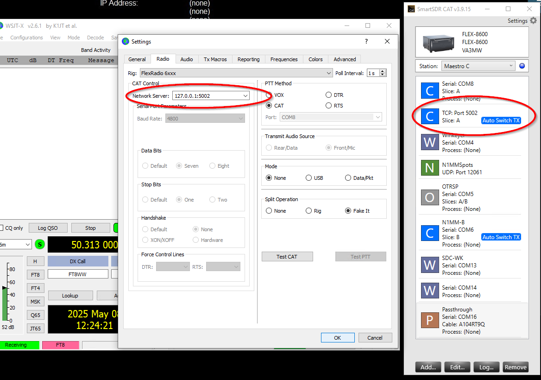Select CAT PTT method

tap(269, 106)
